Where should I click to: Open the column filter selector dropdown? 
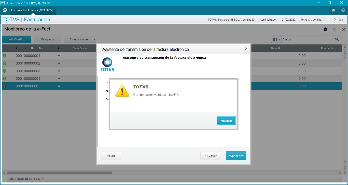coord(276,39)
